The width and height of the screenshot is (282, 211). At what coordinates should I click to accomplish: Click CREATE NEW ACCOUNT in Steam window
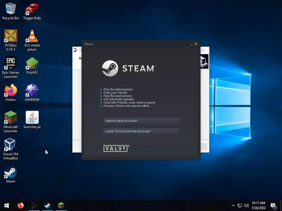click(x=141, y=121)
